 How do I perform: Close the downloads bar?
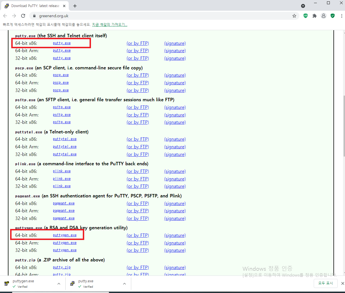pos(342,283)
